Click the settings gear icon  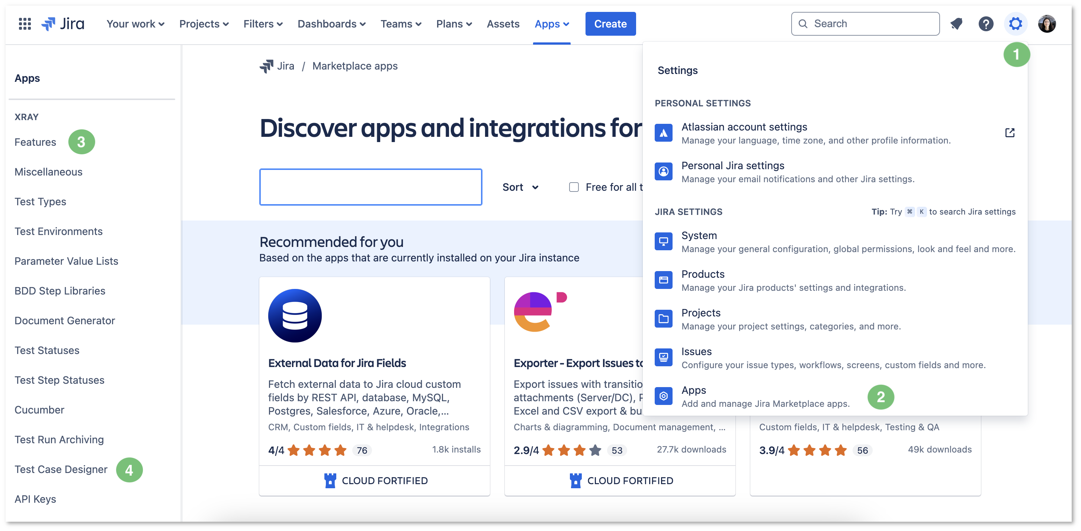tap(1015, 24)
